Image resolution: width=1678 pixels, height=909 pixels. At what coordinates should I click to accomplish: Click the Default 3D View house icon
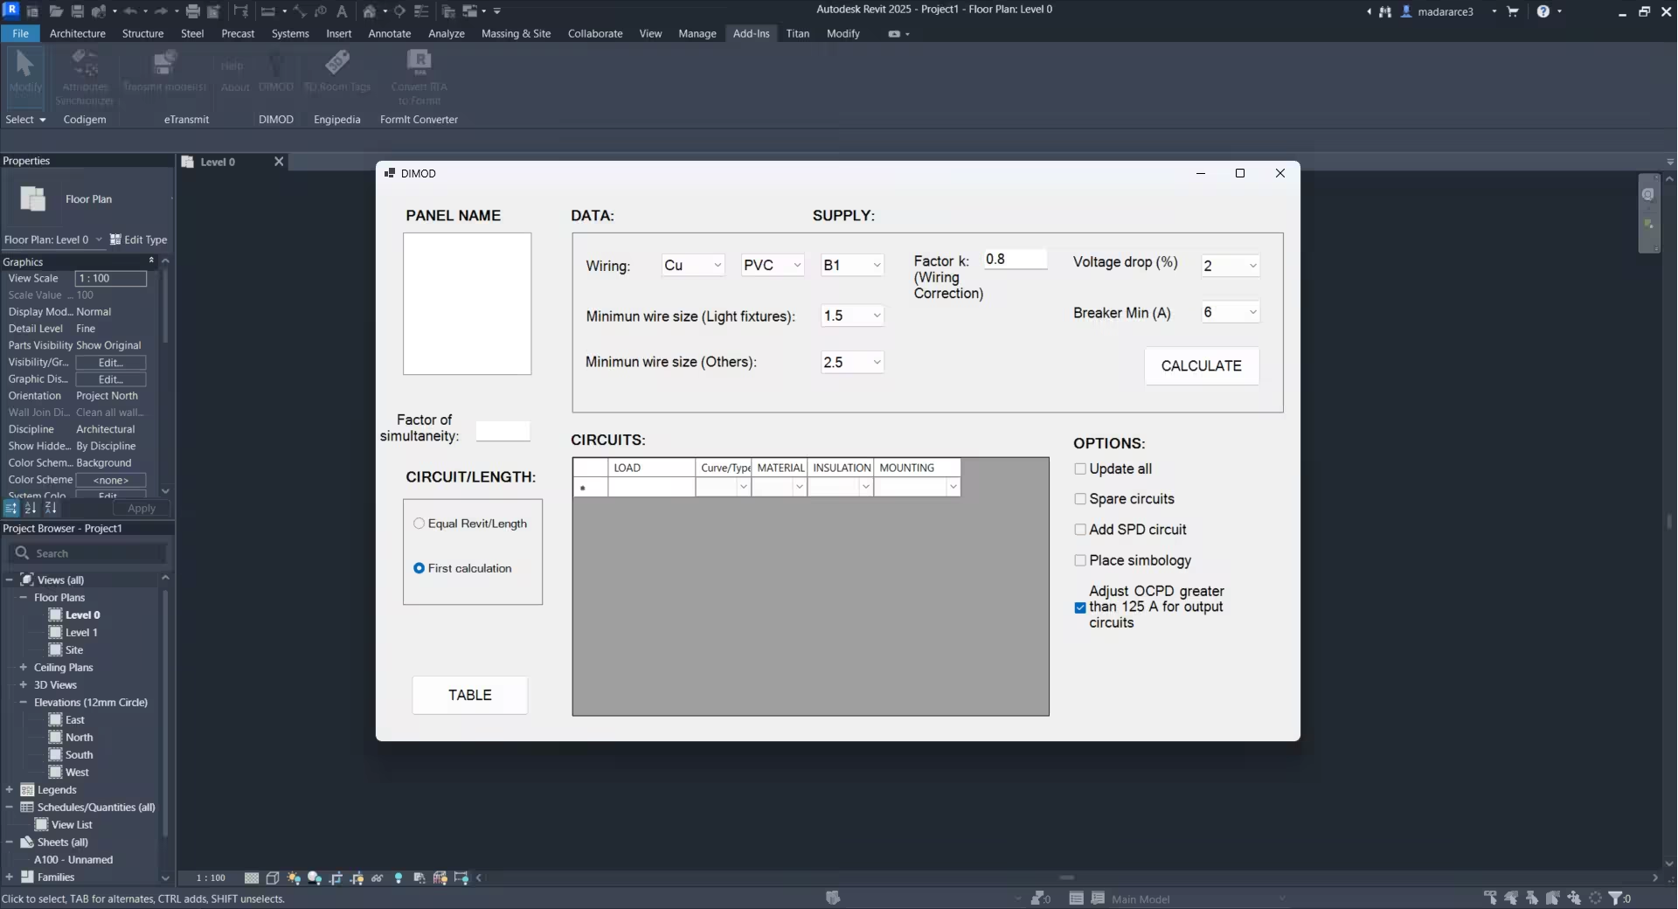pyautogui.click(x=370, y=11)
